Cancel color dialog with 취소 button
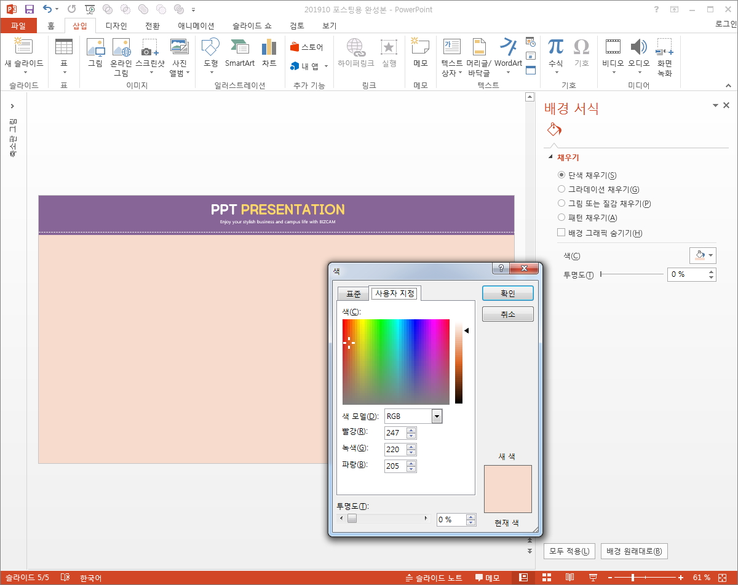The width and height of the screenshot is (738, 585). 508,314
